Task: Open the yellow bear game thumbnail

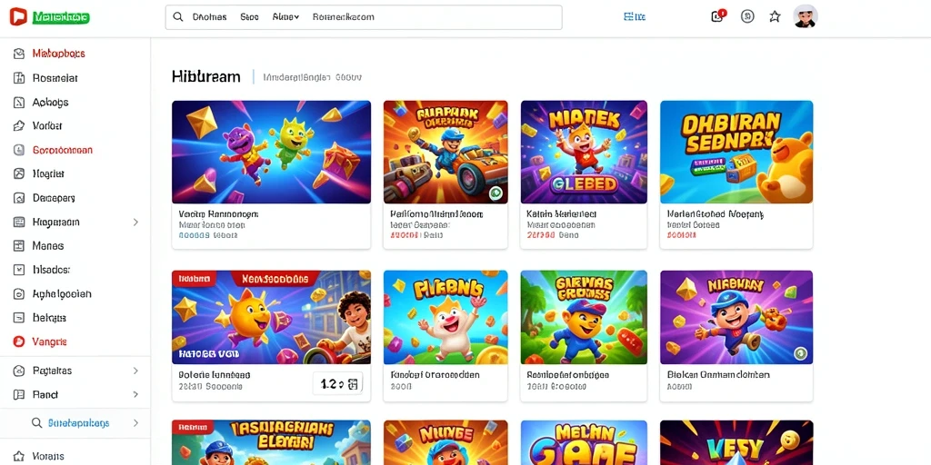Action: pyautogui.click(x=736, y=152)
